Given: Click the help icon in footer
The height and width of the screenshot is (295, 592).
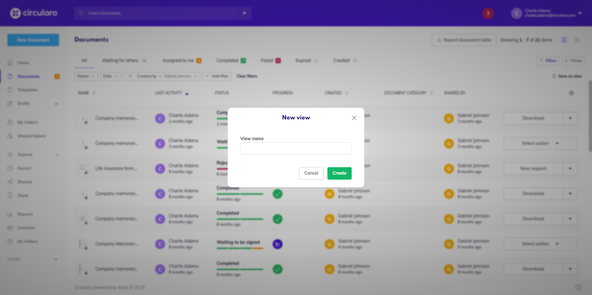Looking at the screenshot, I should [x=578, y=287].
